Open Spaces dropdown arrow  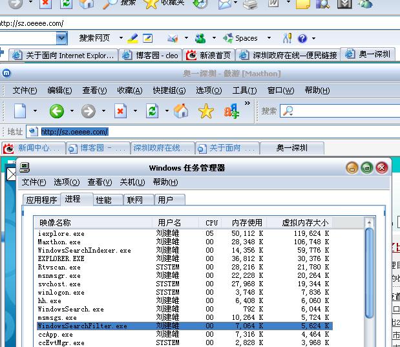[269, 38]
